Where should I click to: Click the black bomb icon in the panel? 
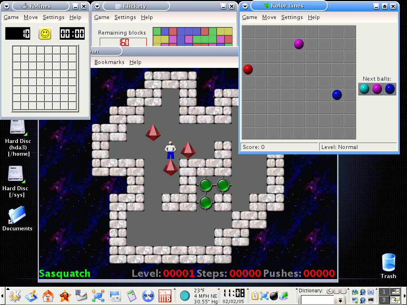pyautogui.click(x=274, y=295)
